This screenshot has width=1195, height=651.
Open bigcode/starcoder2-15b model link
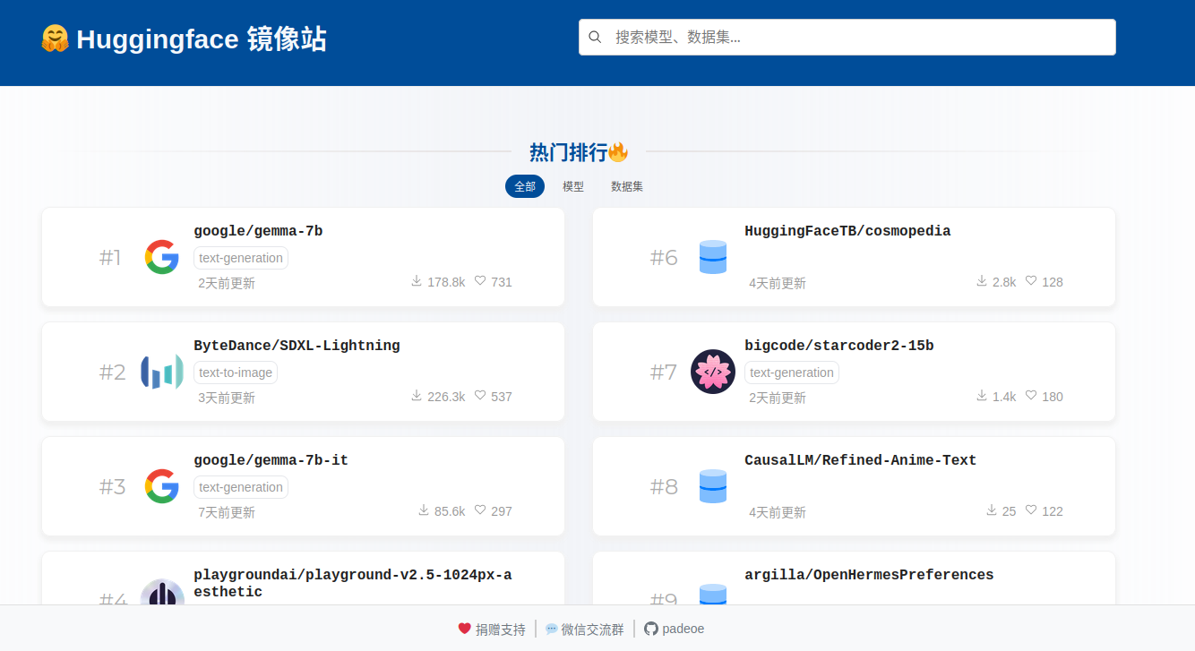pyautogui.click(x=839, y=346)
